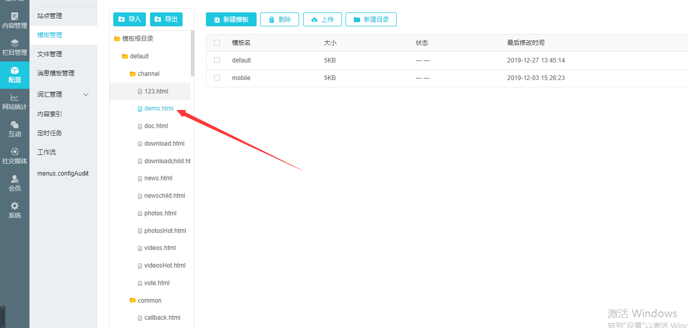Click the 最后修改时间 column header
Viewport: 688px width, 328px height.
pyautogui.click(x=526, y=43)
